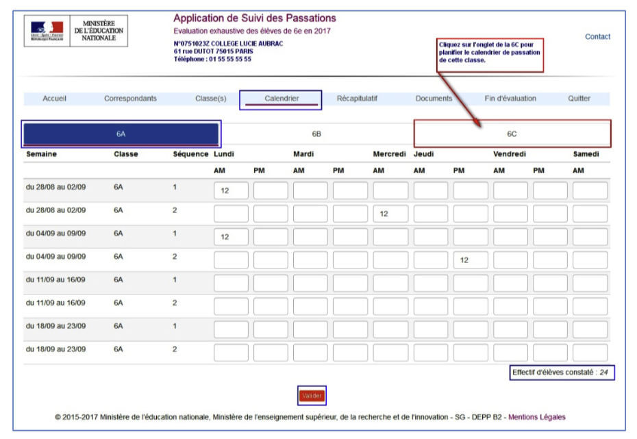
Task: Click the Ministère de l'Éducation Nationale logo
Action: [x=76, y=31]
